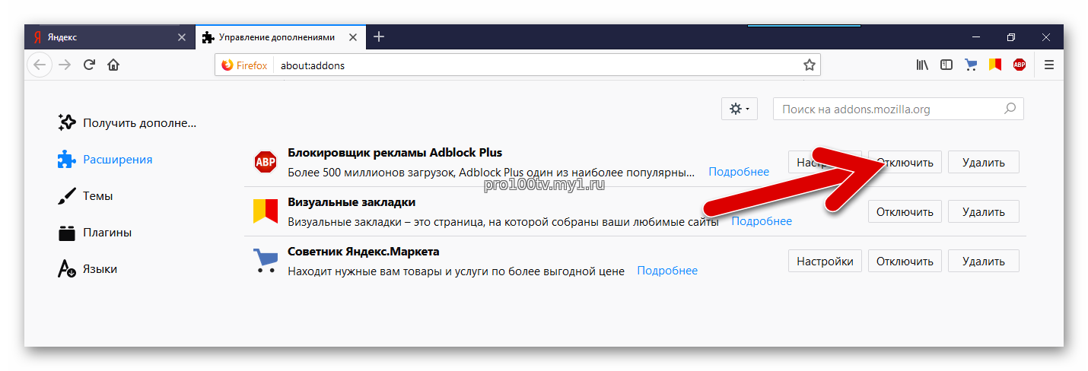Click Подробнее link for Советник Яндекс.Маркета
Screen dimensions: 1088x371
click(x=667, y=271)
